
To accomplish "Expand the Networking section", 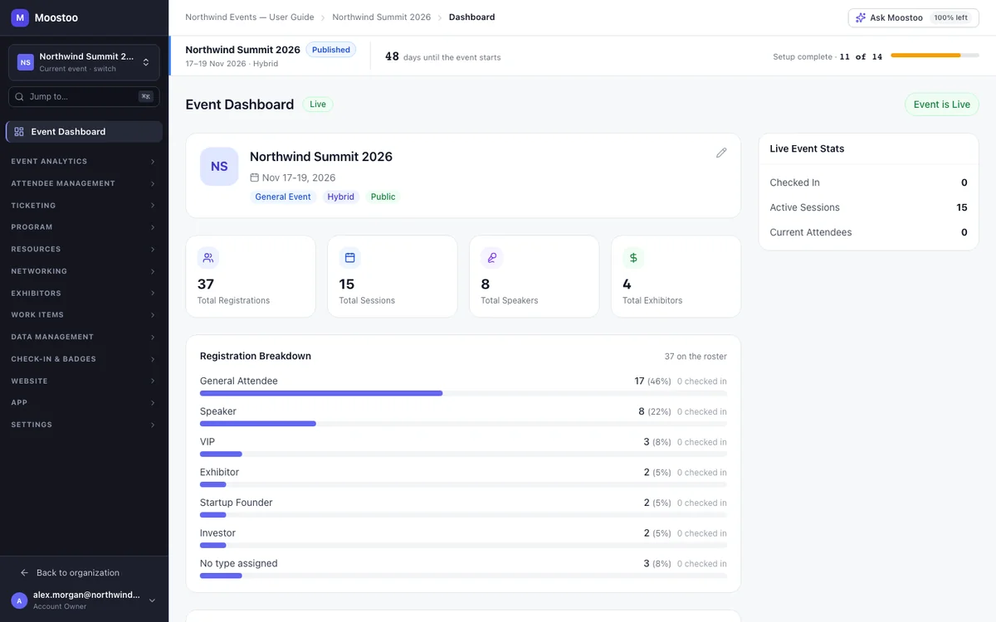I will tap(84, 271).
